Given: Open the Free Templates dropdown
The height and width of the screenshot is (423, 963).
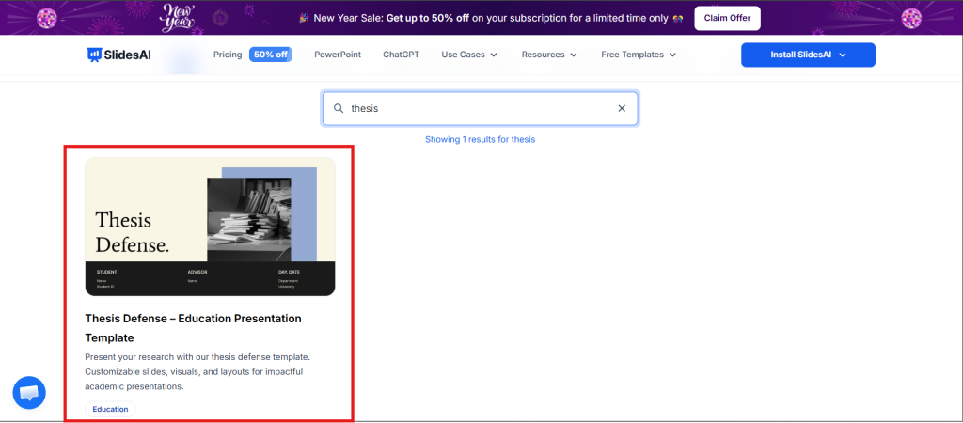Looking at the screenshot, I should pyautogui.click(x=639, y=55).
